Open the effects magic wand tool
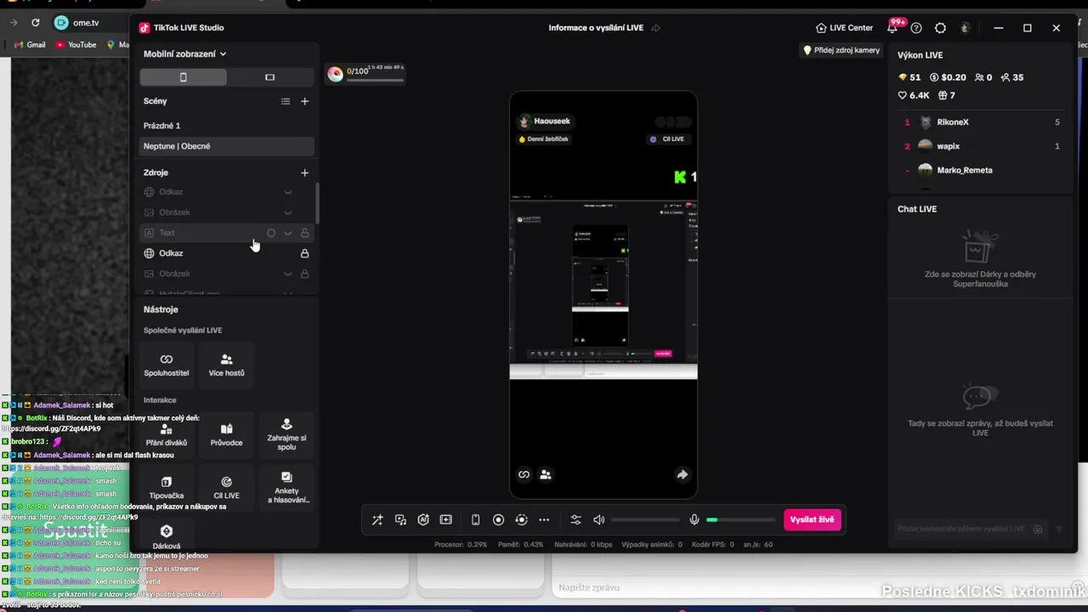This screenshot has height=612, width=1088. pos(377,520)
